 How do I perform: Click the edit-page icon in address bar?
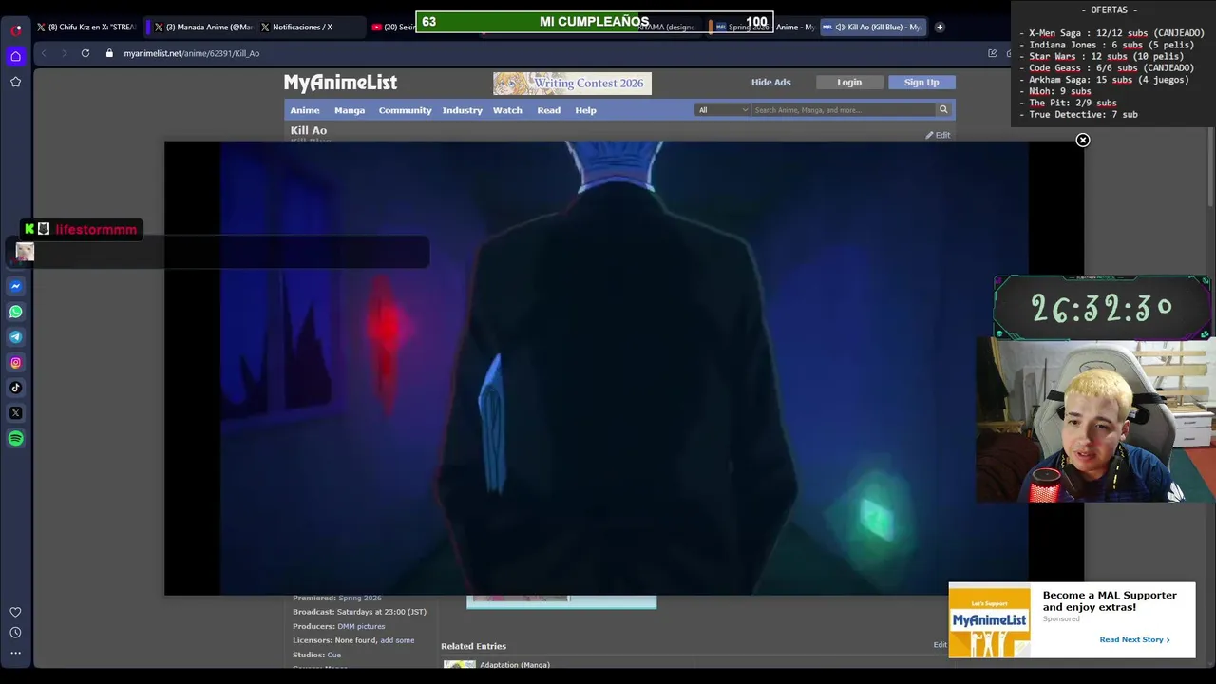(x=993, y=53)
